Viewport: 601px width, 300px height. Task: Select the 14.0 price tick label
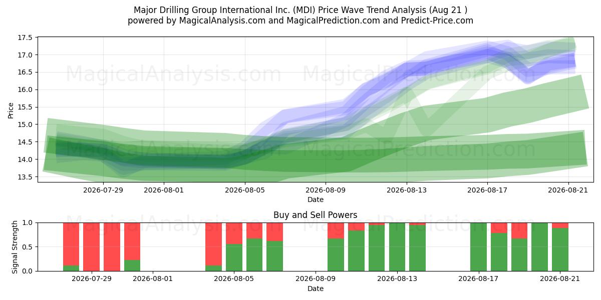(25, 159)
